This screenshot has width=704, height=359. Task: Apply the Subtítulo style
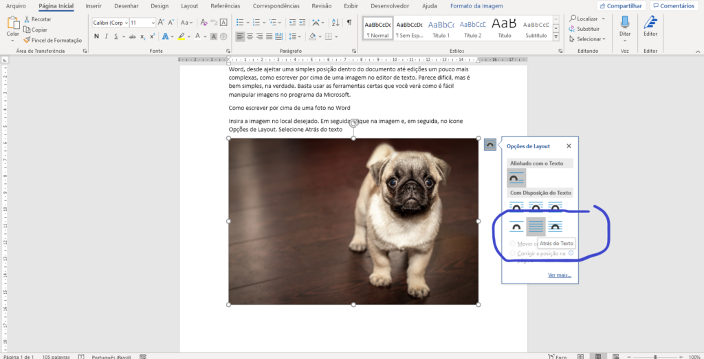[x=536, y=29]
